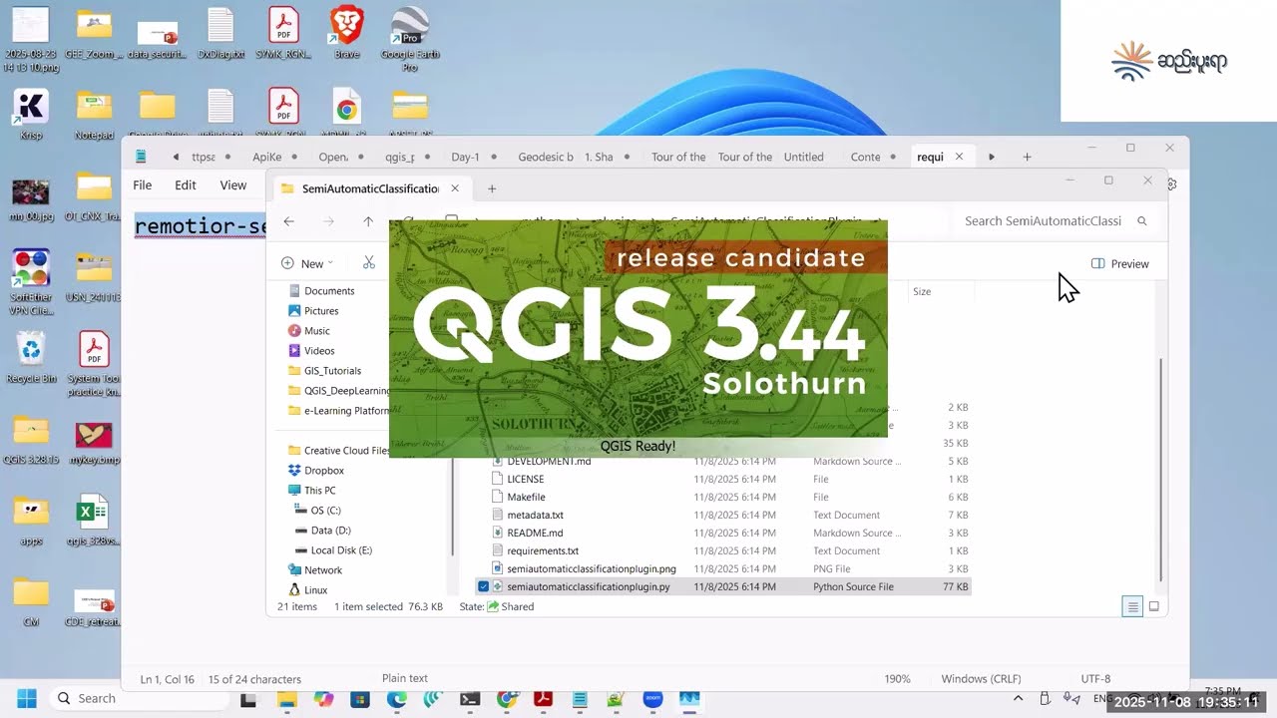Switch to Day-1 Notepad tab
Viewport: 1277px width, 718px height.
point(465,157)
